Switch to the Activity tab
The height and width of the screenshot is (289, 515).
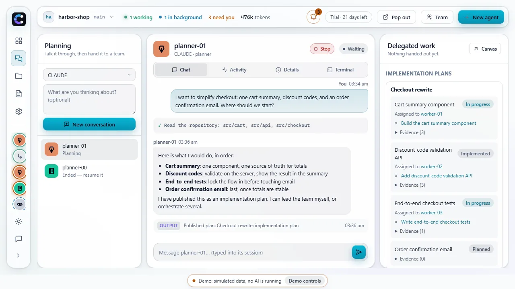pyautogui.click(x=234, y=69)
